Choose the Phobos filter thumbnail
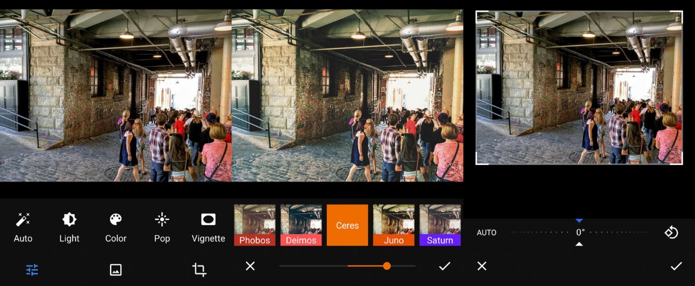Image resolution: width=695 pixels, height=286 pixels. [x=255, y=225]
